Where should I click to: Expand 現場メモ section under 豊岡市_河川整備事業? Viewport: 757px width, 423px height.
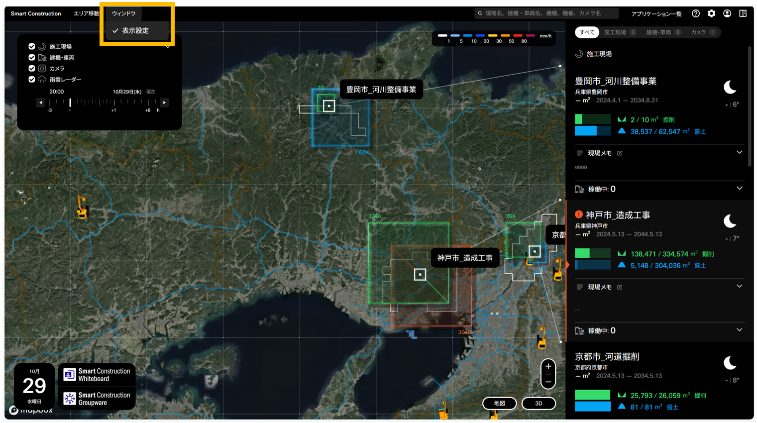739,152
